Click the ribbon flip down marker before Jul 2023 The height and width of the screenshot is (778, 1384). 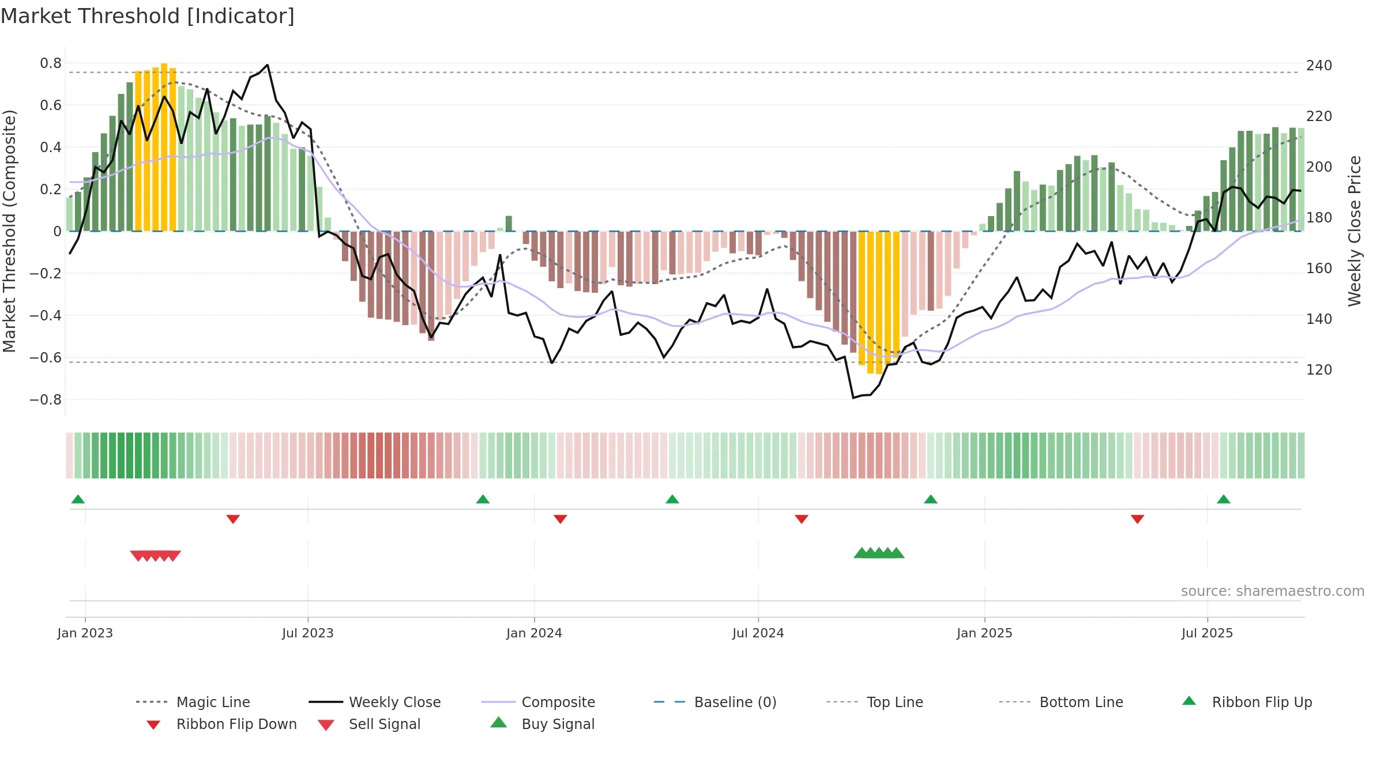[233, 519]
